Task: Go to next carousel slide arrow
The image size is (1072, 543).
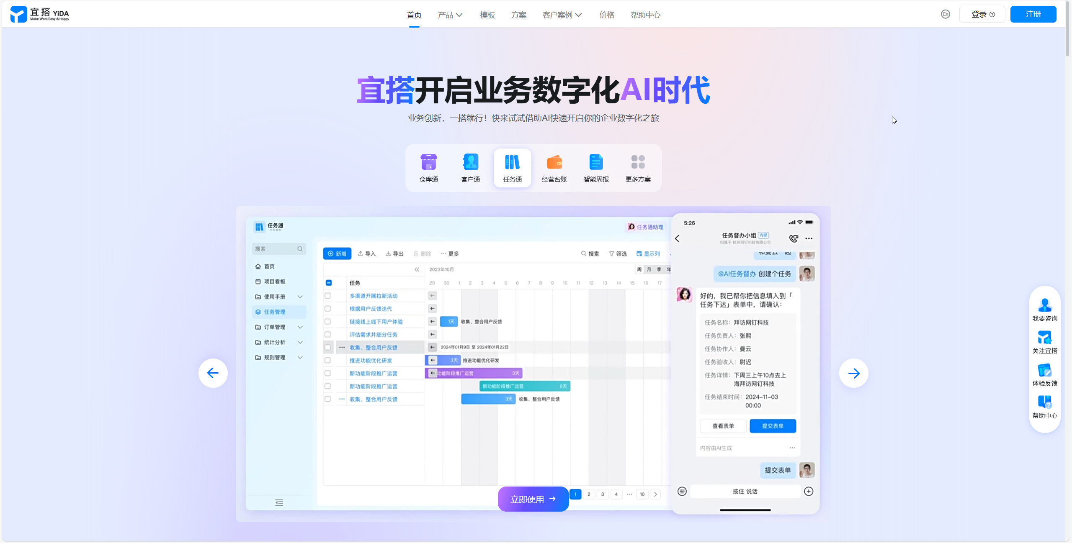Action: point(854,373)
